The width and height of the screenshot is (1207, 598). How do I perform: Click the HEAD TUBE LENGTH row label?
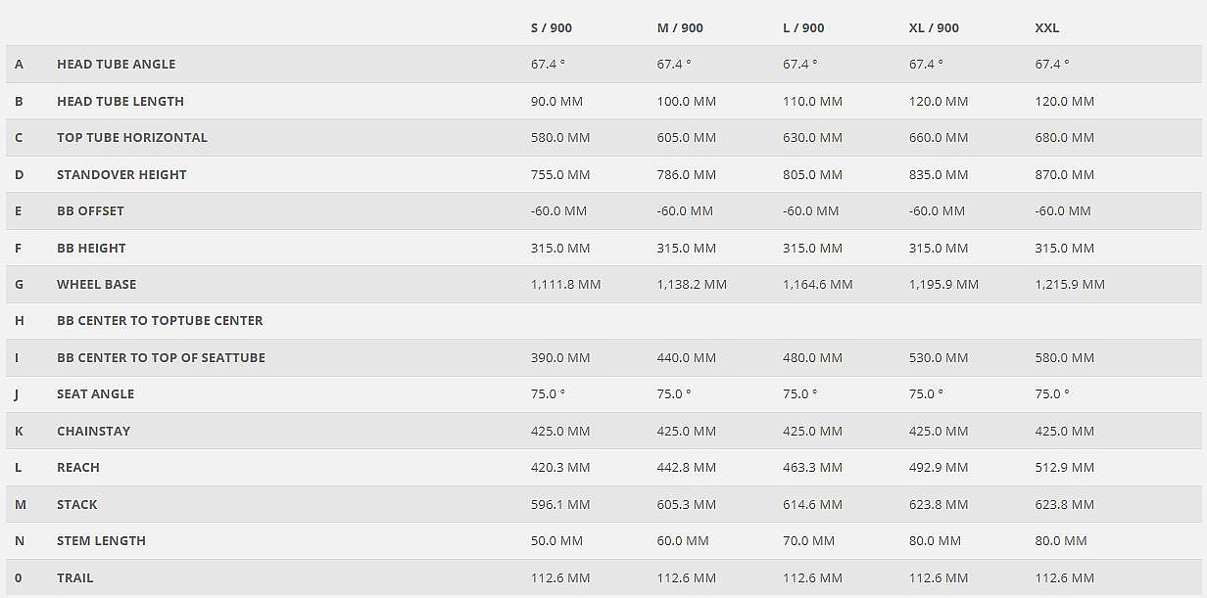[x=120, y=101]
